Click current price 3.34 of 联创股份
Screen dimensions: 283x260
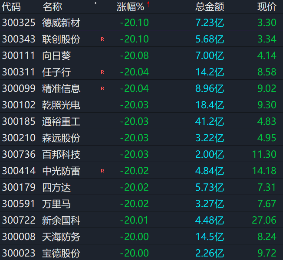coord(267,39)
